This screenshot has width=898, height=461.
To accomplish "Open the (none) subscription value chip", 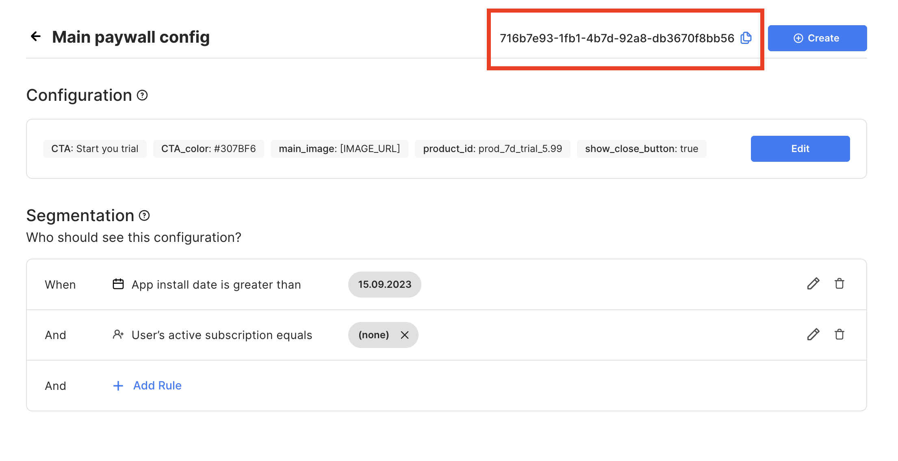I will point(373,335).
